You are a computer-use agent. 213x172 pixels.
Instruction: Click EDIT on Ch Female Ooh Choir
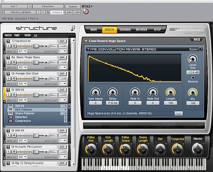coord(62,74)
